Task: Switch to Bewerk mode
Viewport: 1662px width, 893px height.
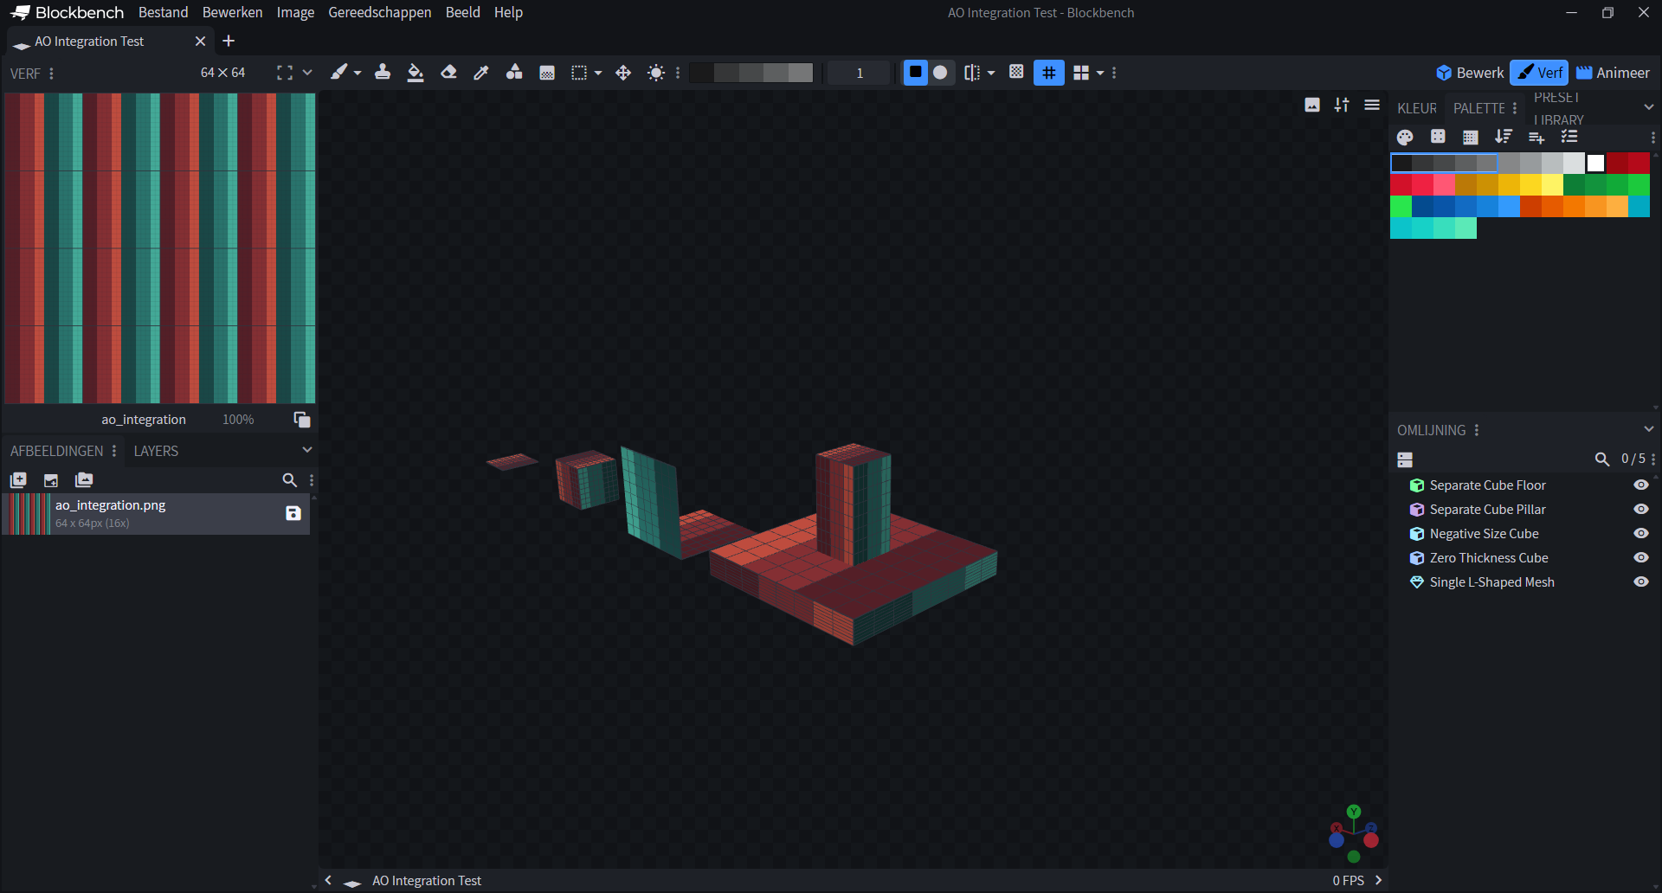Action: pyautogui.click(x=1471, y=73)
